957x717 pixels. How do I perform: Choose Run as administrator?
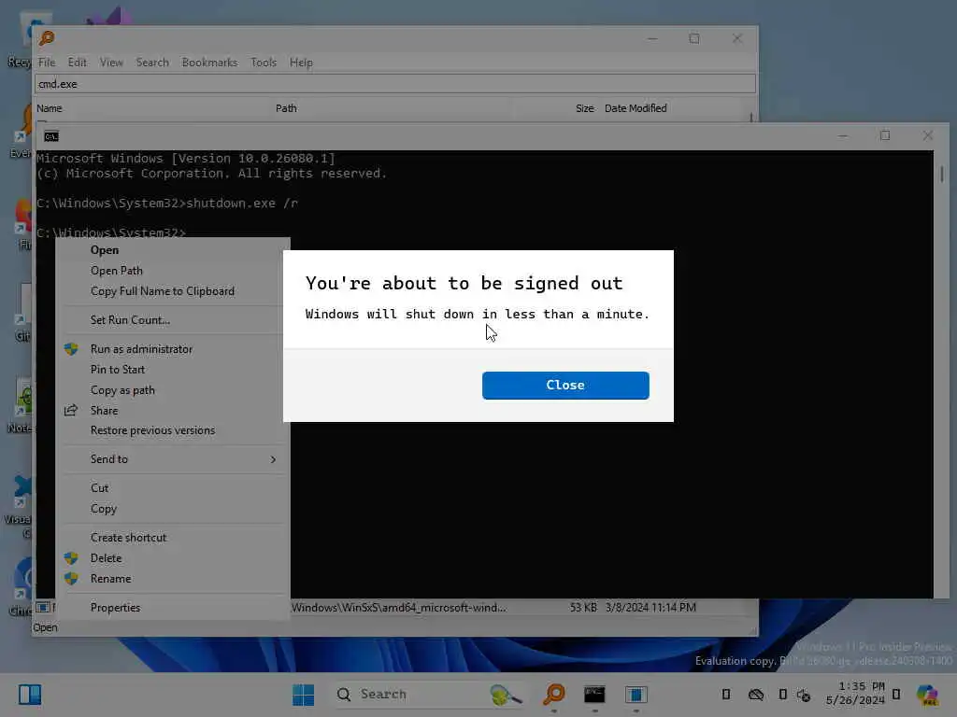pyautogui.click(x=141, y=349)
